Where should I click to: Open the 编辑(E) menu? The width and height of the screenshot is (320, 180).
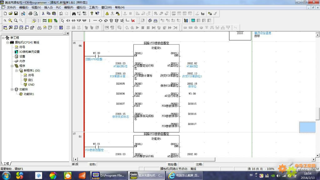tap(24, 8)
